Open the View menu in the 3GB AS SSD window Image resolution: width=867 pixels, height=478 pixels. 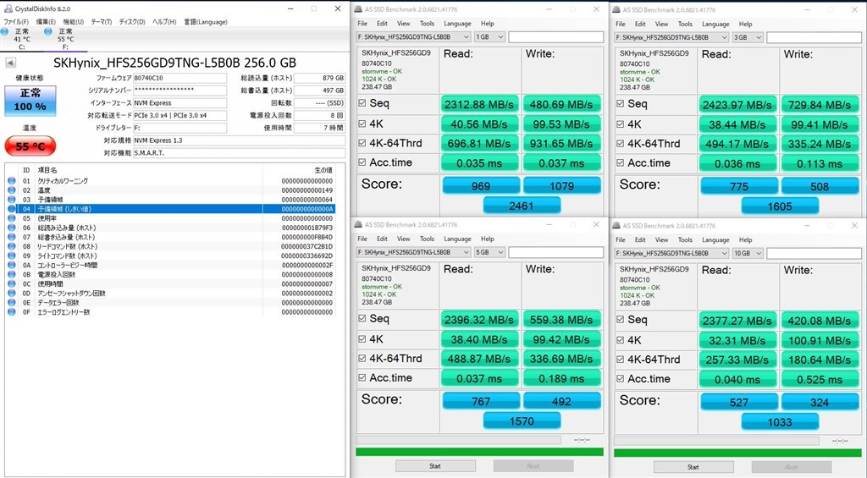pos(662,24)
